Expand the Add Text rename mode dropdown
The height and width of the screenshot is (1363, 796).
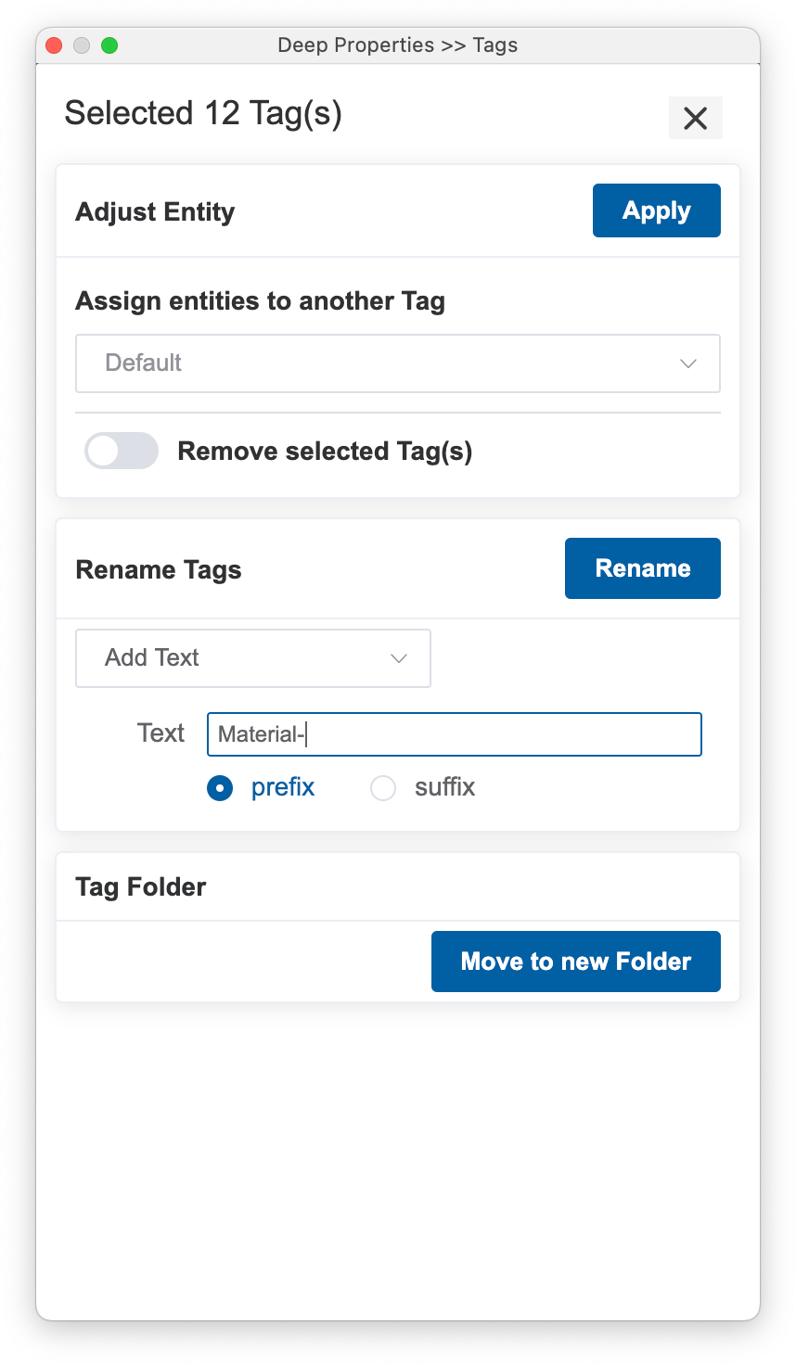click(x=252, y=658)
